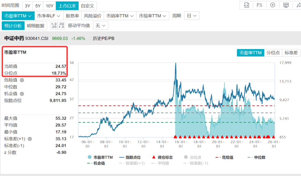The width and height of the screenshot is (301, 176).
Task: Choose the 自定义 time range button
Action: tap(88, 6)
